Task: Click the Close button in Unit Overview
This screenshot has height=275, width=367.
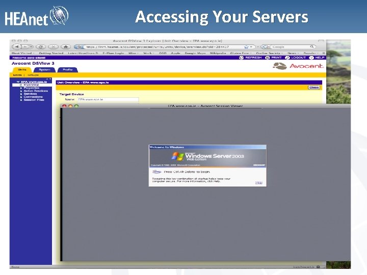Action: click(x=314, y=87)
